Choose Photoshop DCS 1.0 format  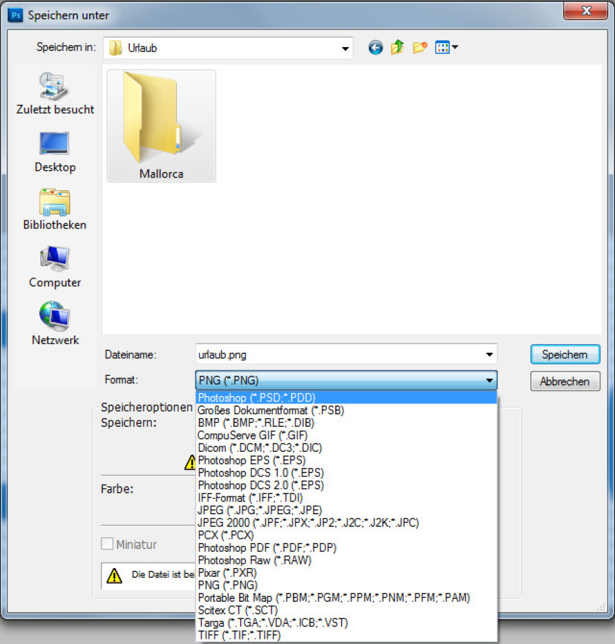tap(347, 473)
